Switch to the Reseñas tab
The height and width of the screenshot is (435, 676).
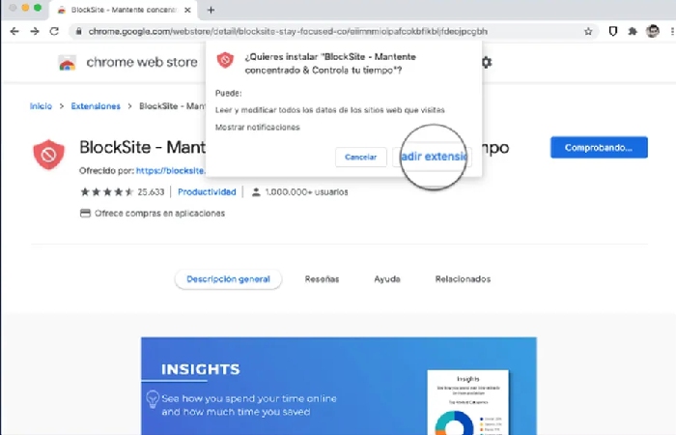pyautogui.click(x=322, y=279)
